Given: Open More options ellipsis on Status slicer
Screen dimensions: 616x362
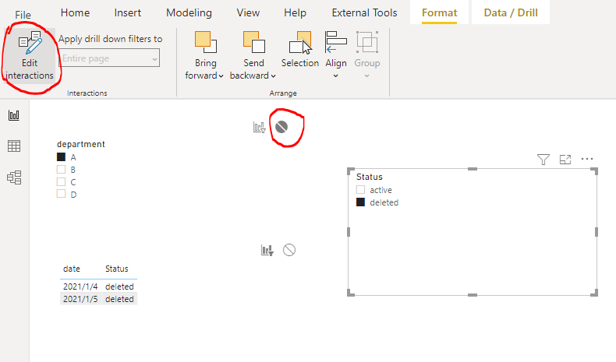Looking at the screenshot, I should click(x=587, y=159).
